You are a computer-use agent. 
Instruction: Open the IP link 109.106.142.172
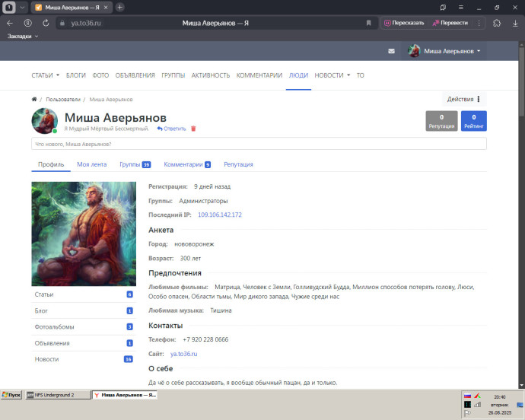point(220,215)
